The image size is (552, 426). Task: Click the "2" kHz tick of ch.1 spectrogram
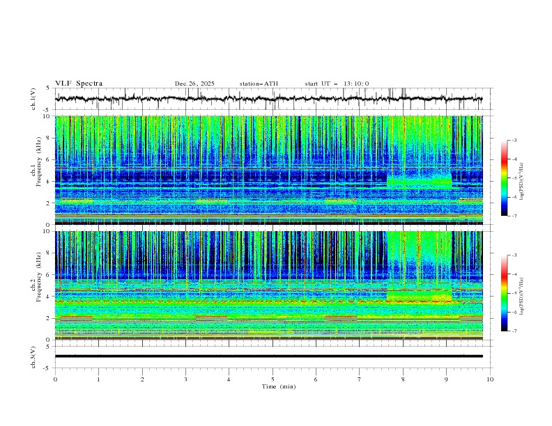(x=49, y=203)
